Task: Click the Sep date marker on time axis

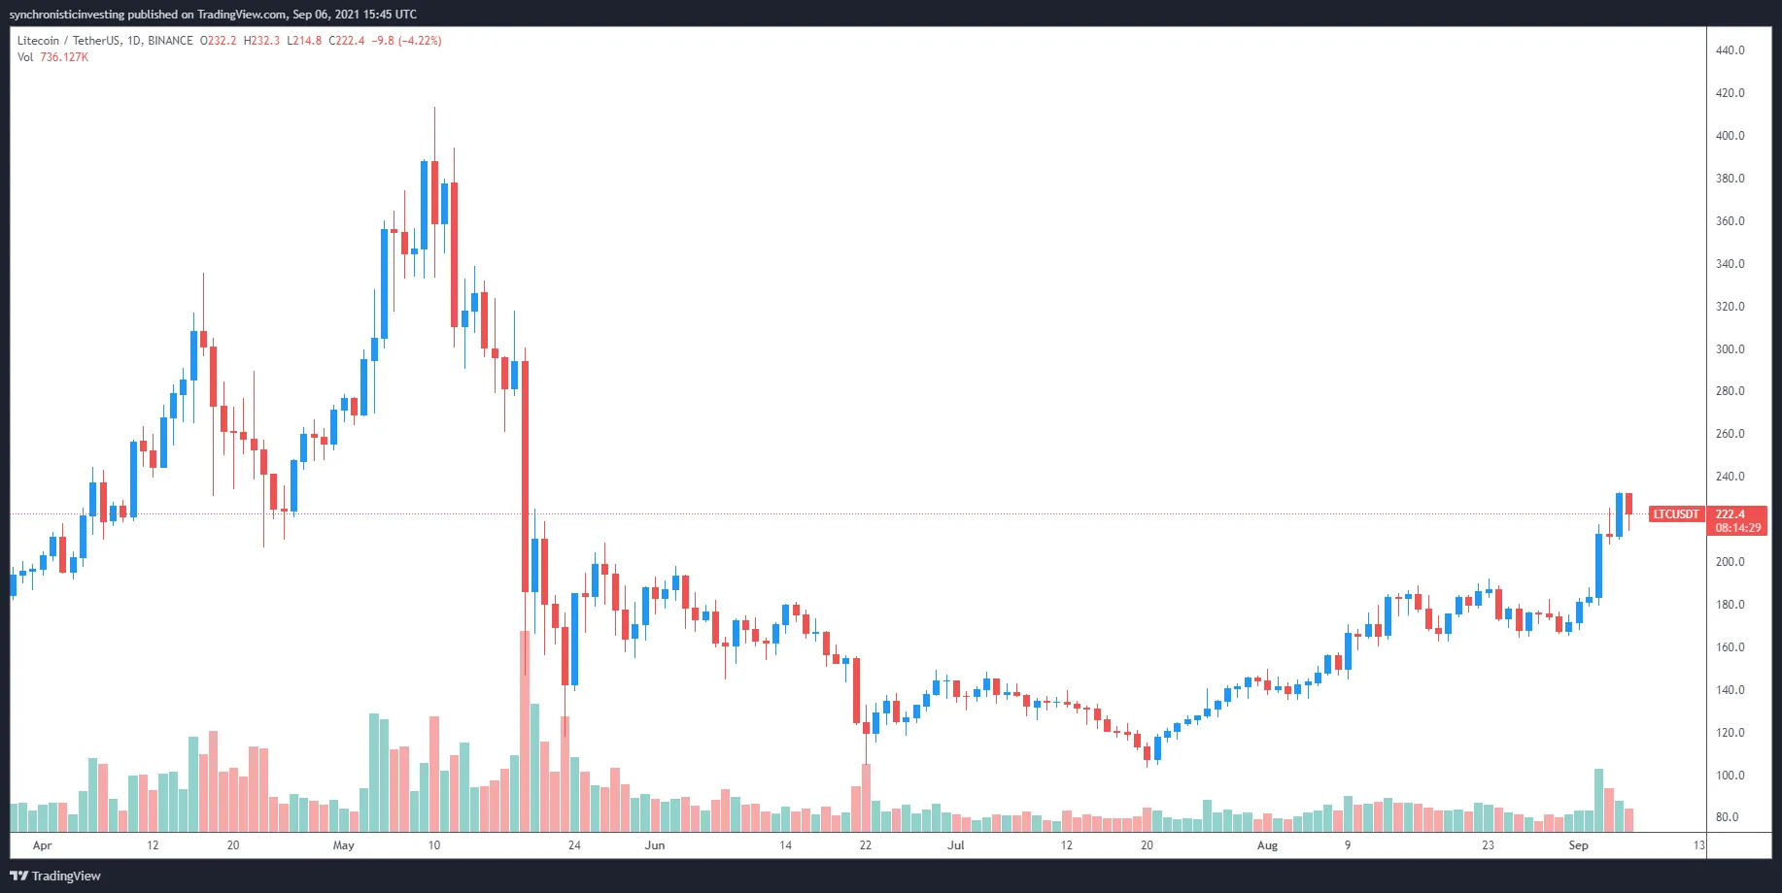Action: coord(1578,845)
